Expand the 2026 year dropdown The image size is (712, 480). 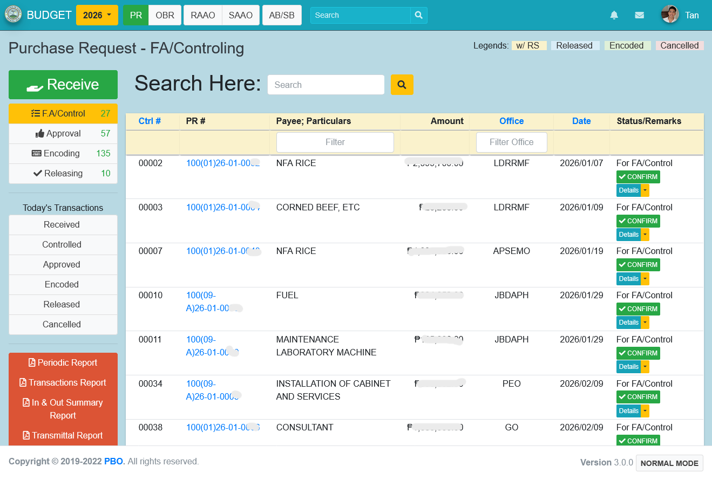97,15
